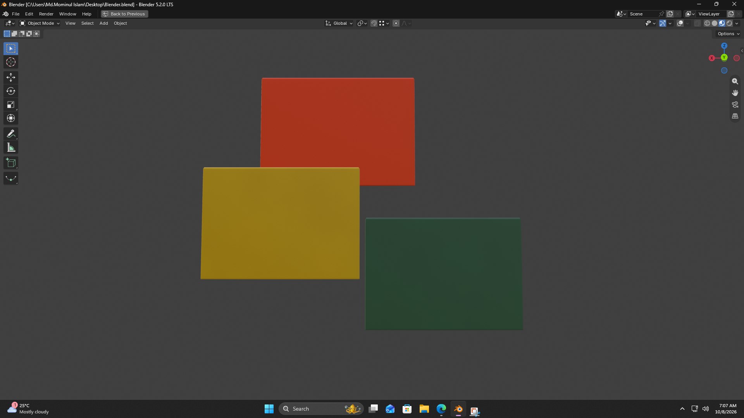Expand the Options dropdown
The height and width of the screenshot is (418, 744).
(x=728, y=34)
